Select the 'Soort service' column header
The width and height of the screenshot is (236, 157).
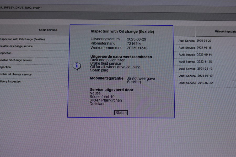pyautogui.click(x=48, y=30)
